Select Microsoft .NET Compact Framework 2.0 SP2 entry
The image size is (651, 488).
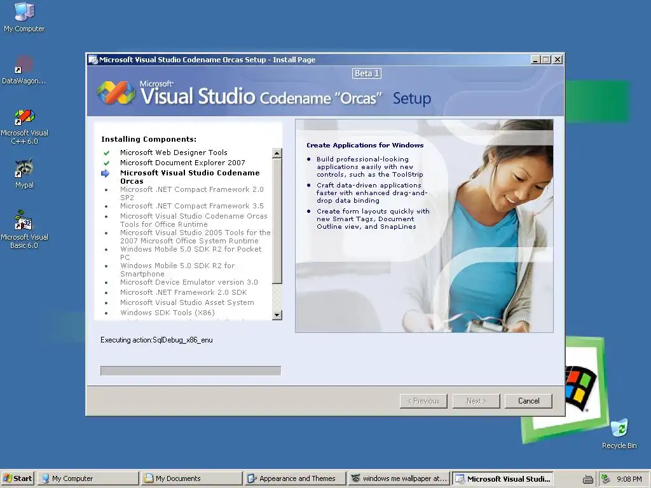click(192, 193)
